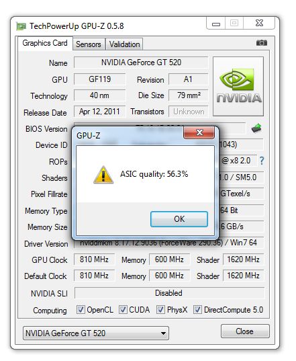Toggle the PhysX checkbox

click(160, 310)
